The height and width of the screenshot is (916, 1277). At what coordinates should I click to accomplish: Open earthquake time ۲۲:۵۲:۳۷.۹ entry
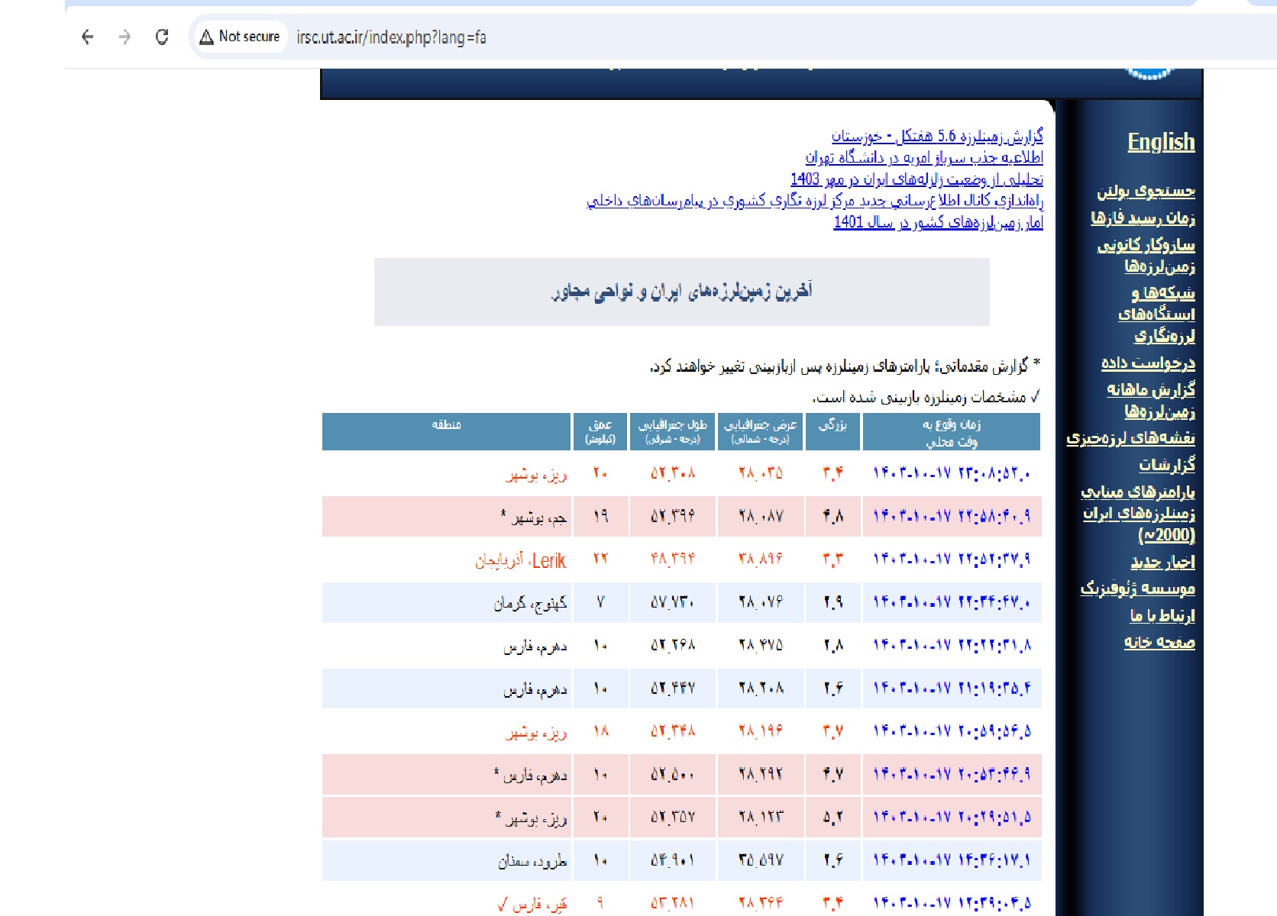(x=952, y=560)
